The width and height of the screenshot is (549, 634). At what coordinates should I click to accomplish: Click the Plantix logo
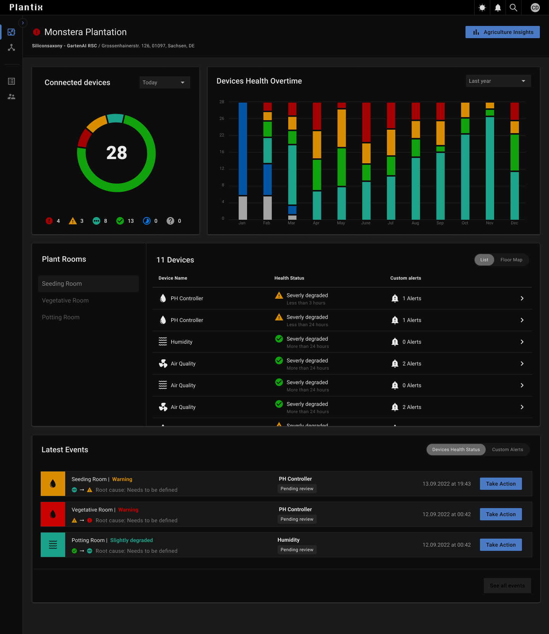tap(26, 7)
